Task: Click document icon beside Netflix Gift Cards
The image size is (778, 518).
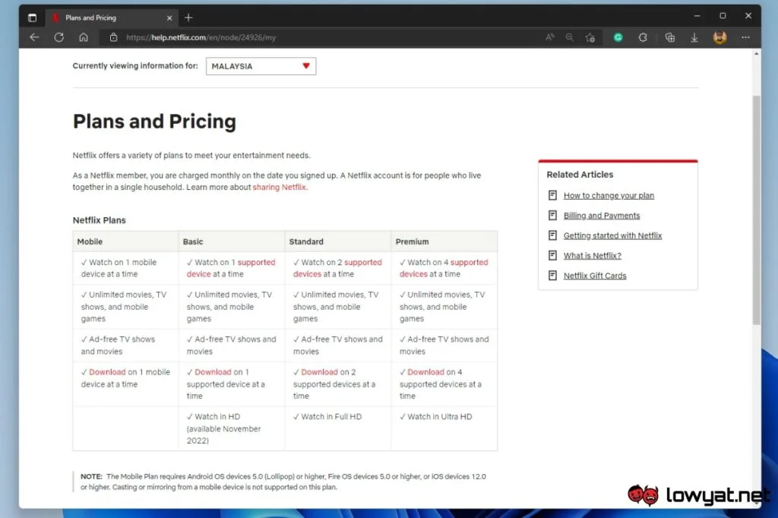Action: click(553, 276)
